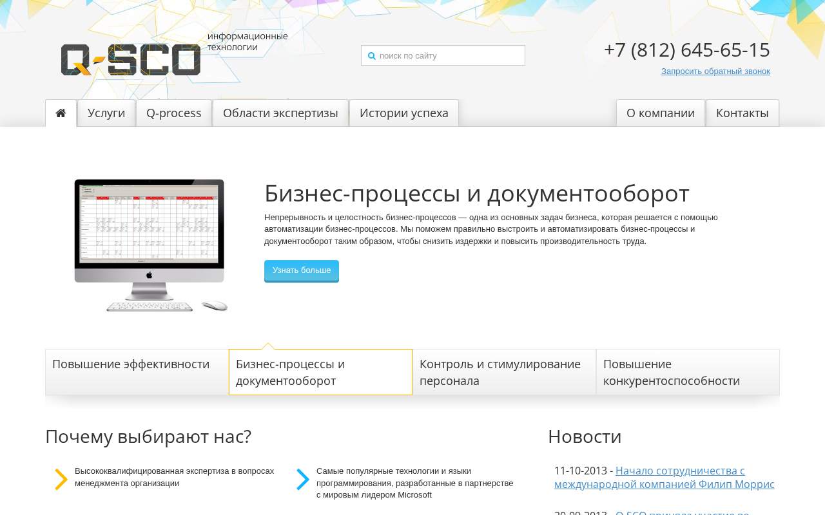Click the Бизнес-процессы и документооборот heading
The width and height of the screenshot is (825, 515).
click(477, 194)
